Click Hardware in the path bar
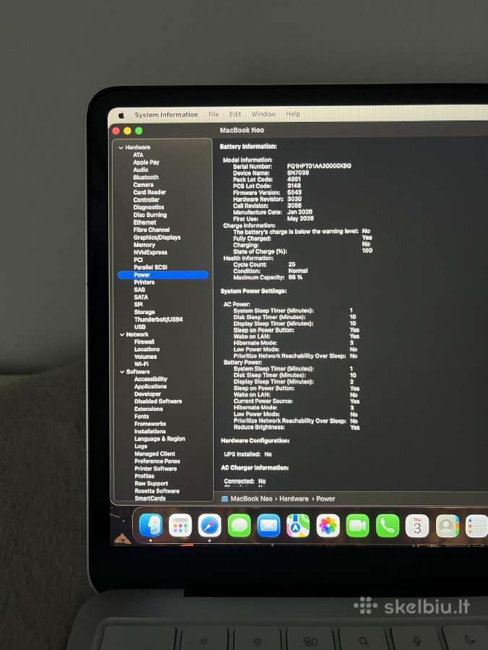Screen dimensions: 488x650 click(294, 498)
